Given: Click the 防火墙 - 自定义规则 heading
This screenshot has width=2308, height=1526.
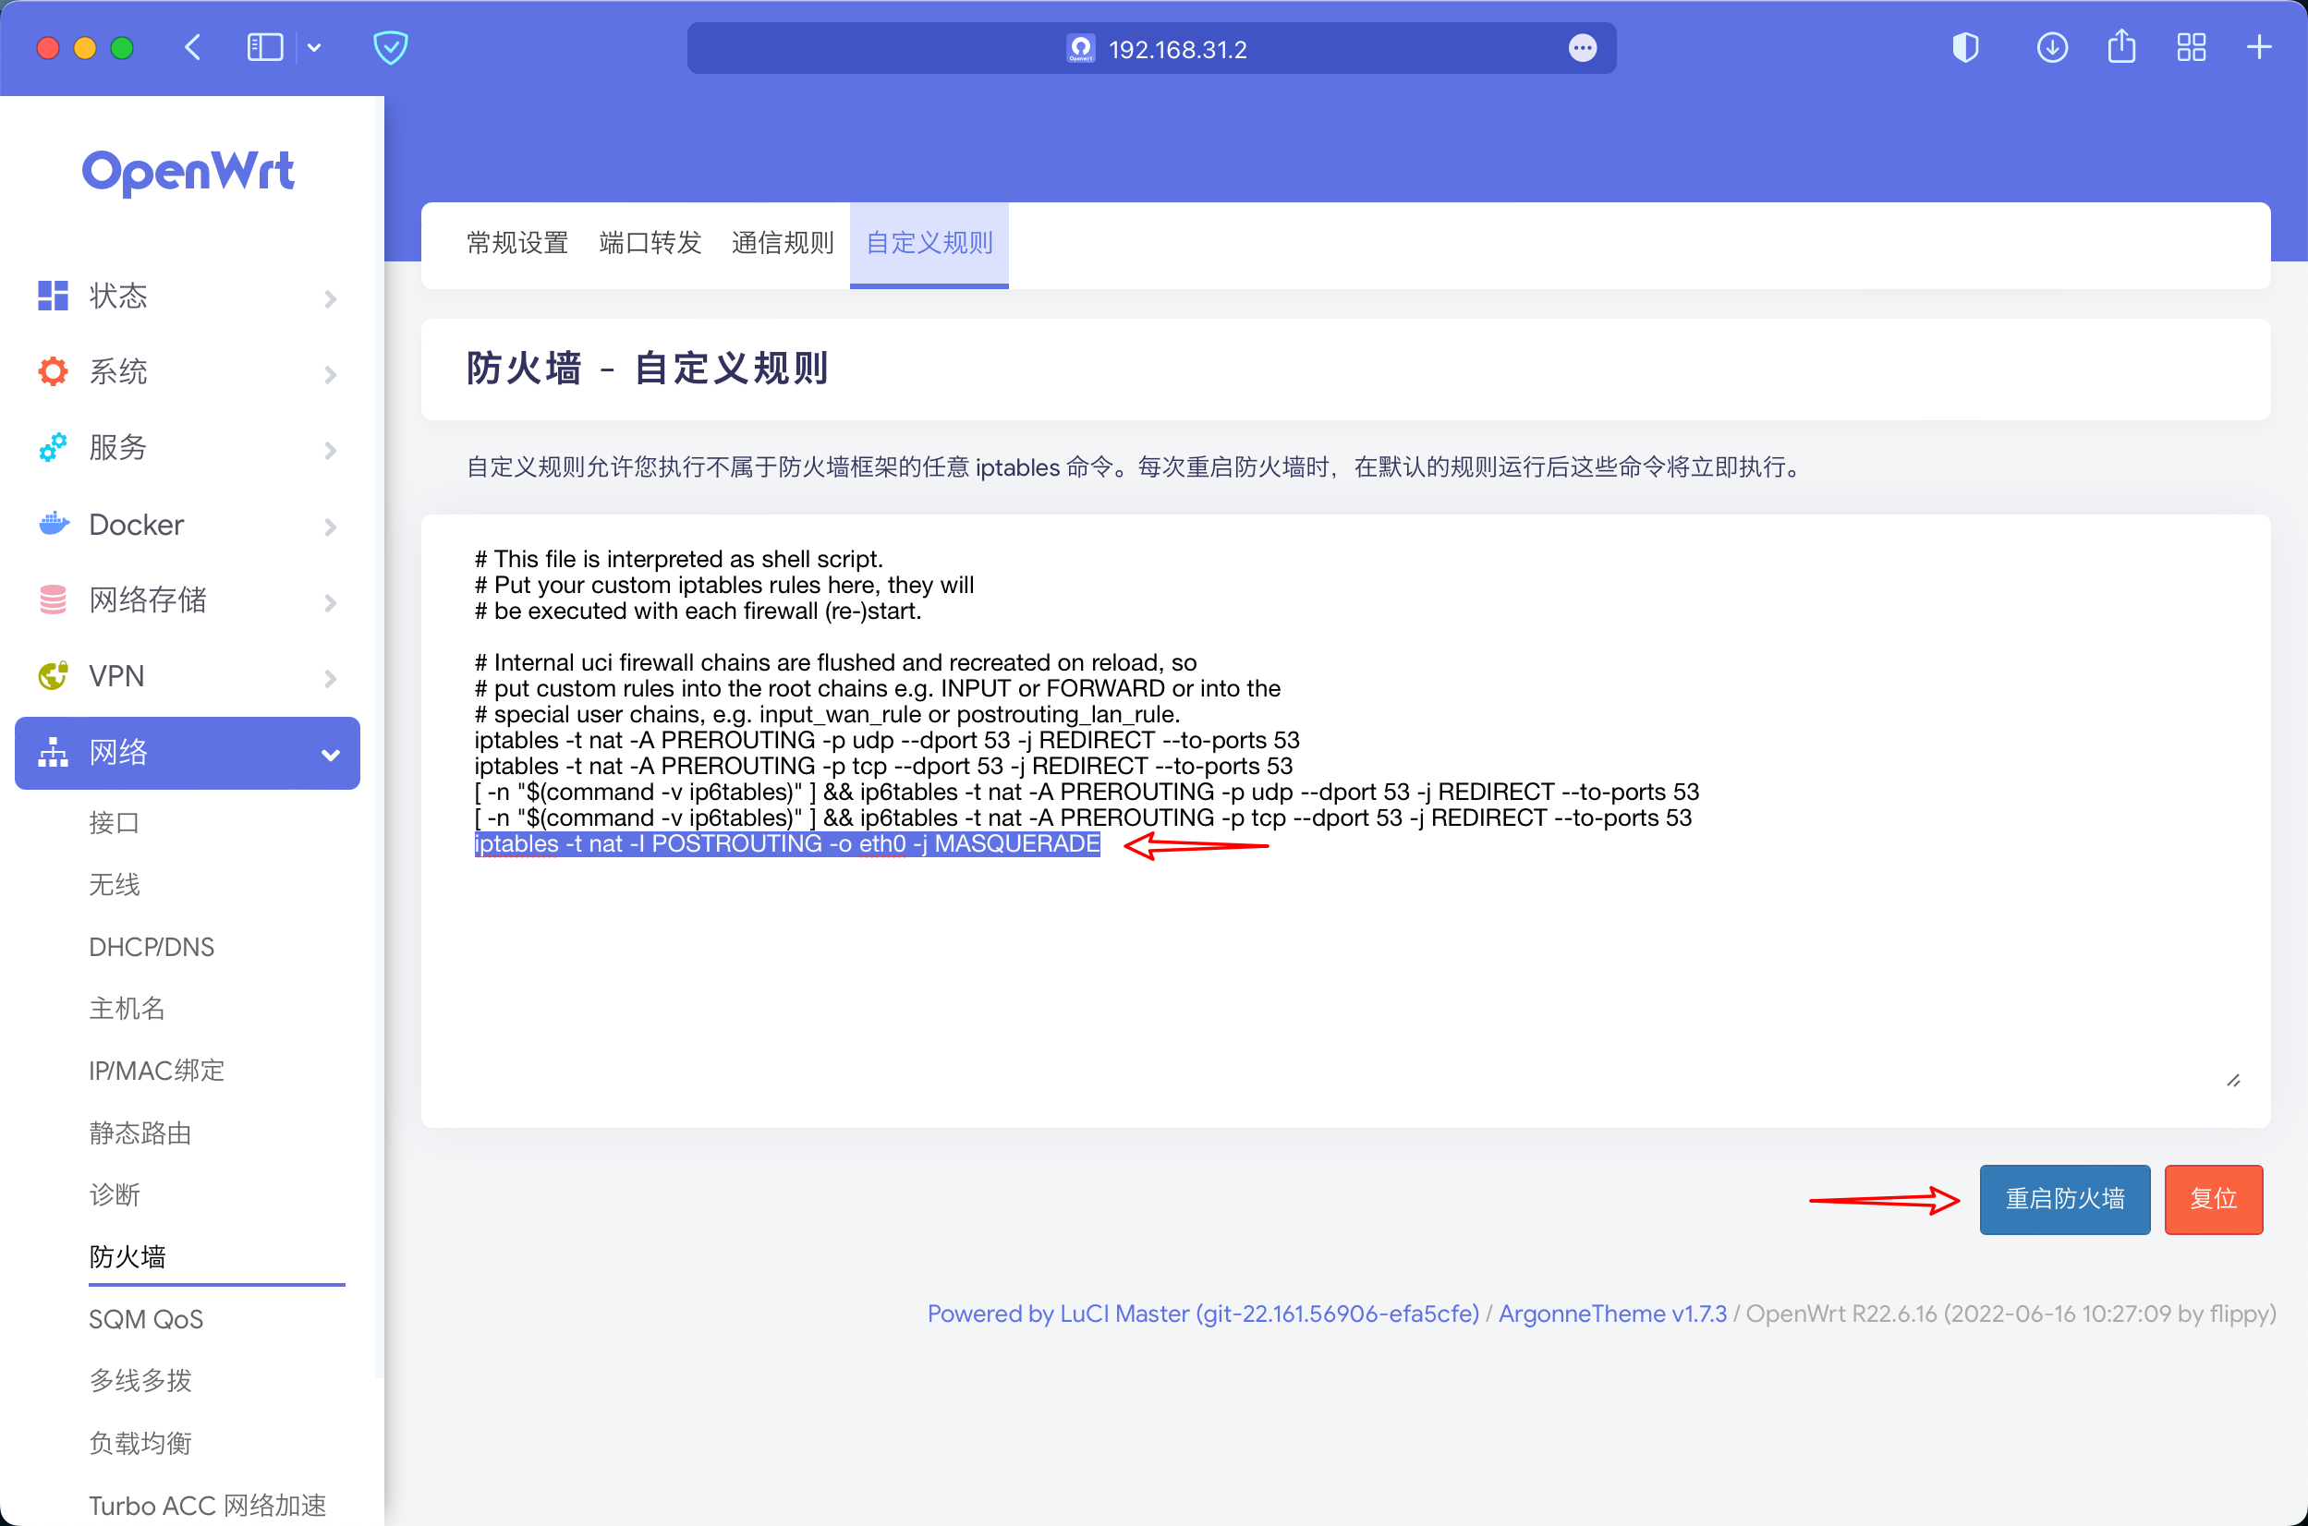Looking at the screenshot, I should pos(648,369).
